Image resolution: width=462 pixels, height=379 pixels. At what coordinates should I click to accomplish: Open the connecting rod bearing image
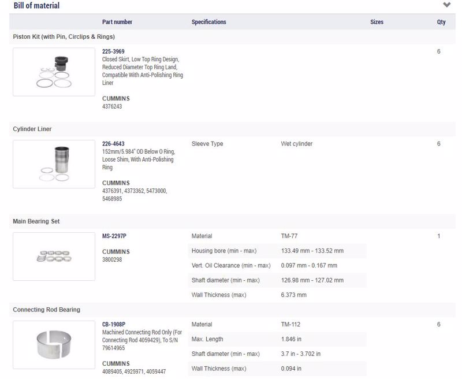click(x=54, y=345)
